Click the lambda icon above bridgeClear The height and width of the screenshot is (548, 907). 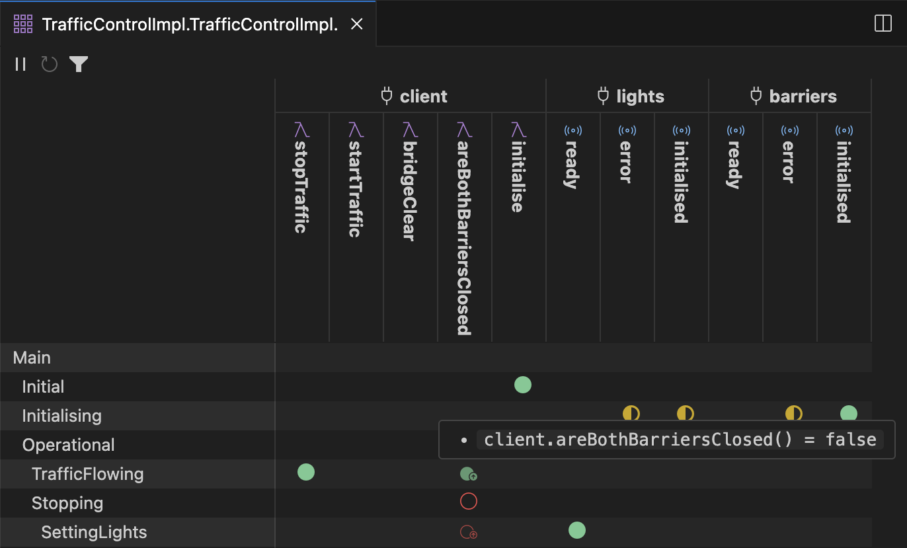coord(411,130)
